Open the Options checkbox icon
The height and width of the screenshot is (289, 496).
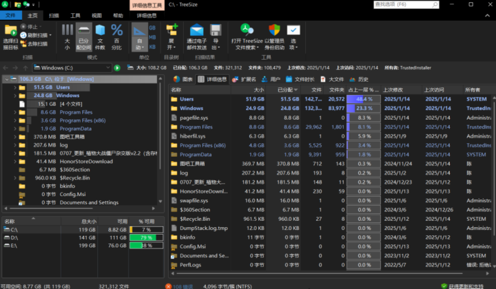tap(293, 30)
